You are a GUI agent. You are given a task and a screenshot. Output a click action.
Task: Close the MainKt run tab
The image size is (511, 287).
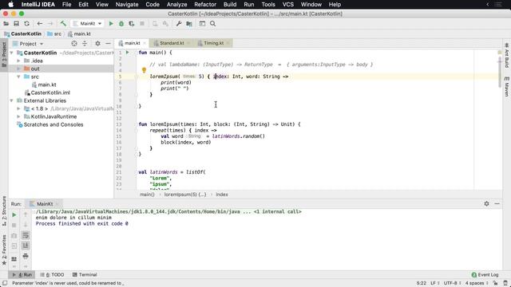[x=57, y=204]
